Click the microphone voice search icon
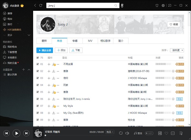 [122, 5]
